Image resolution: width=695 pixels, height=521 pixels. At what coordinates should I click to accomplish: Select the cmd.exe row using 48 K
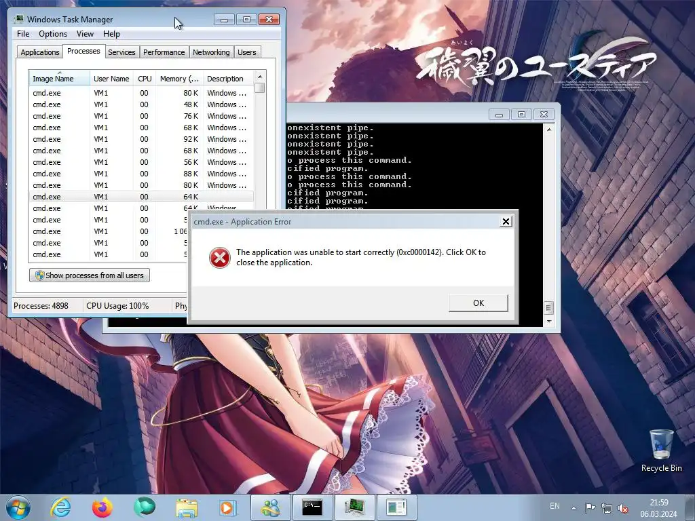click(x=141, y=104)
